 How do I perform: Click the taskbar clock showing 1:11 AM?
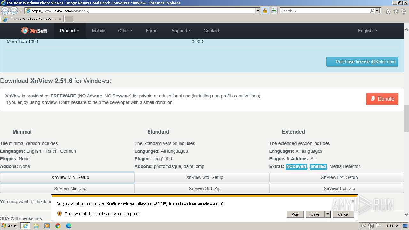click(x=393, y=226)
